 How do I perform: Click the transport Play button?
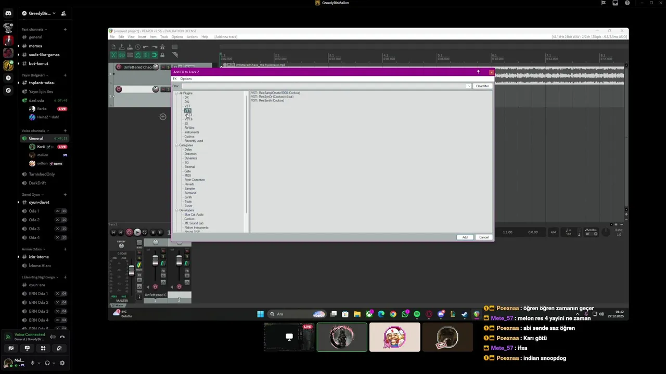[137, 232]
